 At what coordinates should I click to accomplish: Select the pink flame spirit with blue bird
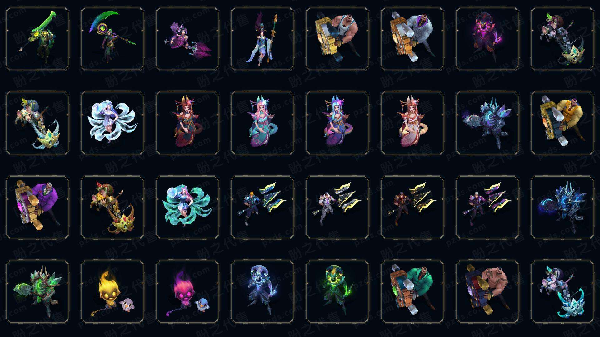point(187,291)
